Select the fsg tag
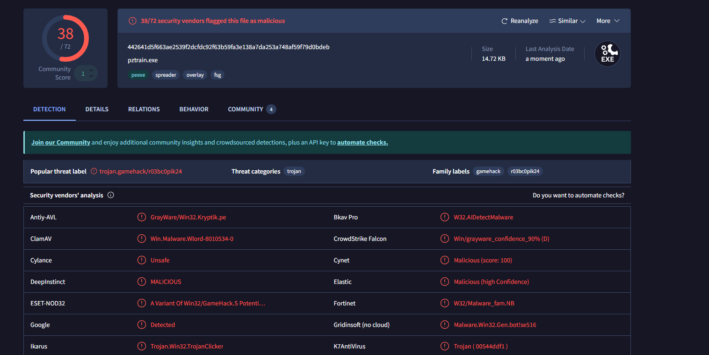Screen dimensions: 709x355 tap(217, 75)
